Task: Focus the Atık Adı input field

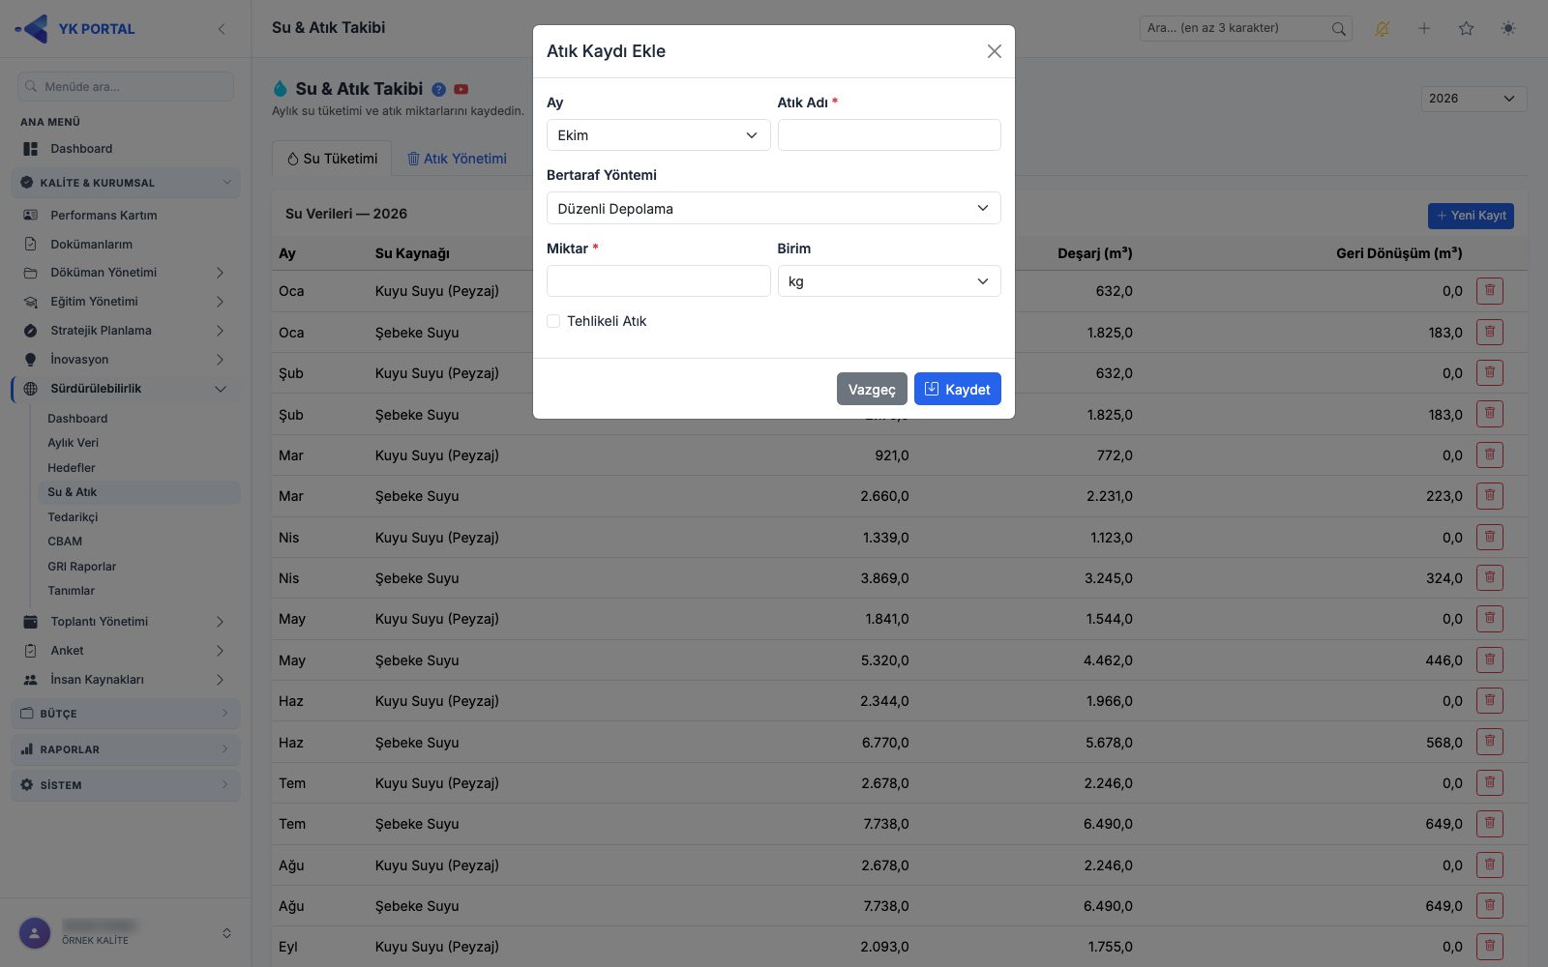Action: coord(889,135)
